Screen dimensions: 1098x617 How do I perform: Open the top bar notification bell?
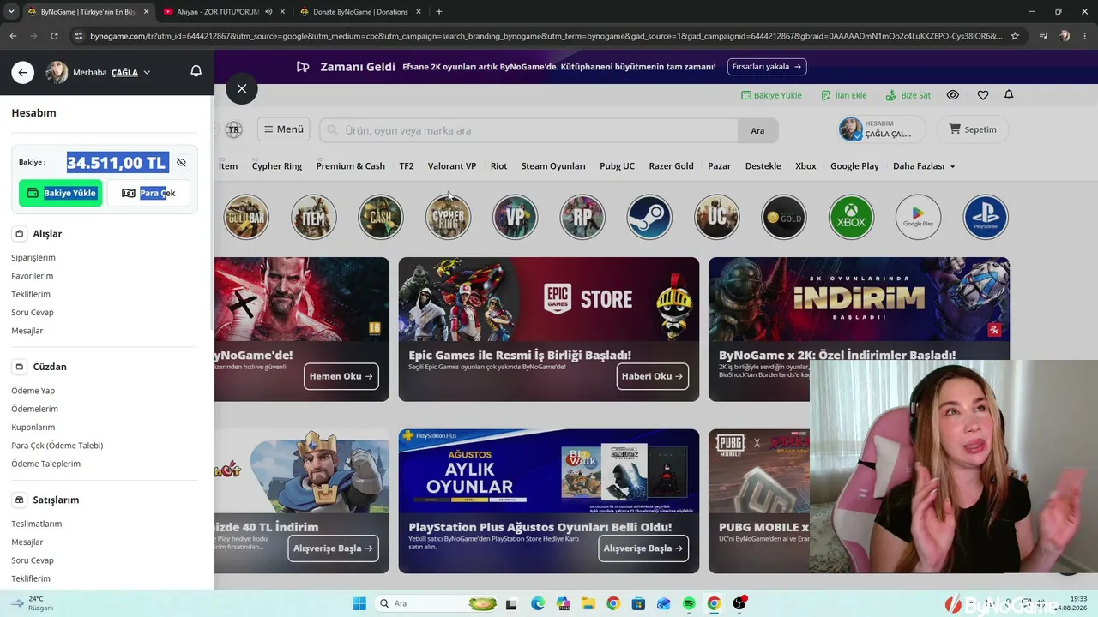[1009, 94]
